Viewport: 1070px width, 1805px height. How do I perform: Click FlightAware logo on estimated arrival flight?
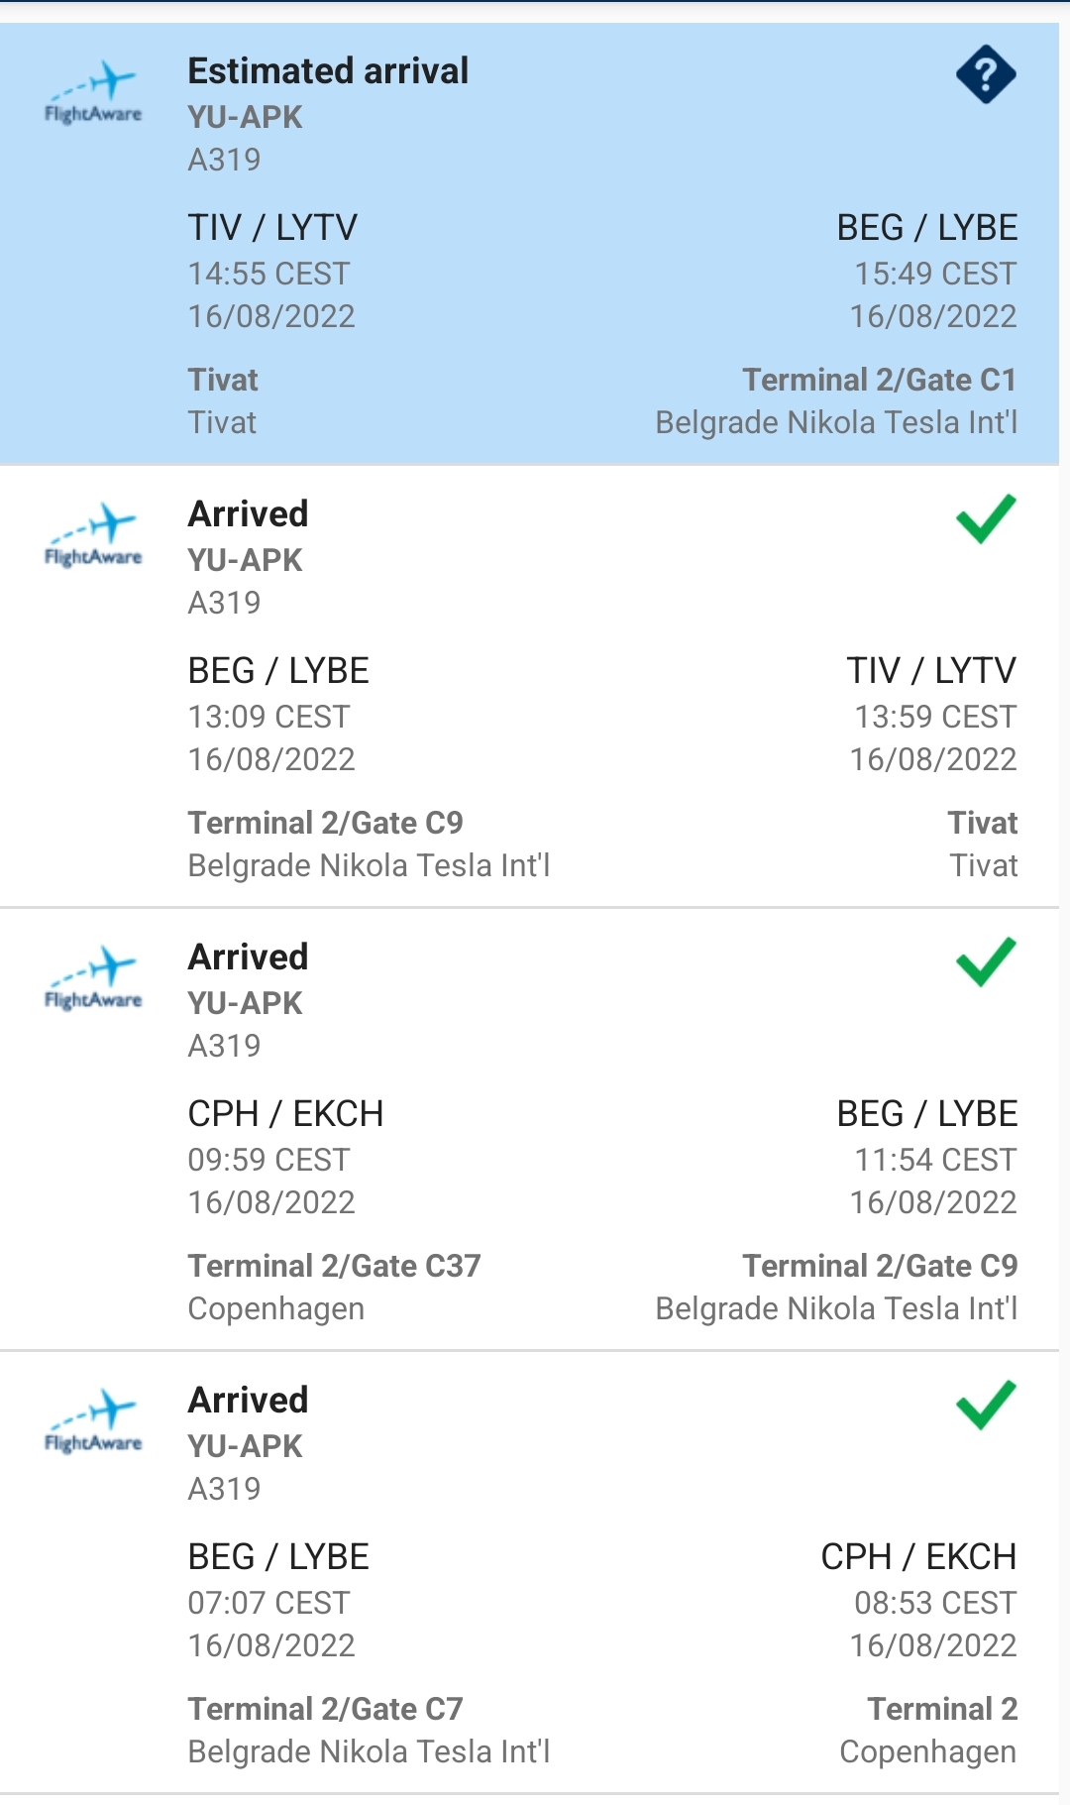point(93,93)
